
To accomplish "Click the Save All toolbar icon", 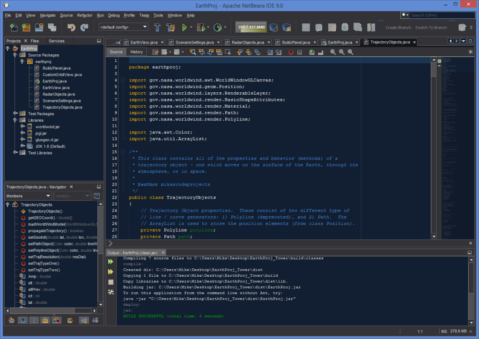I will pos(52,27).
